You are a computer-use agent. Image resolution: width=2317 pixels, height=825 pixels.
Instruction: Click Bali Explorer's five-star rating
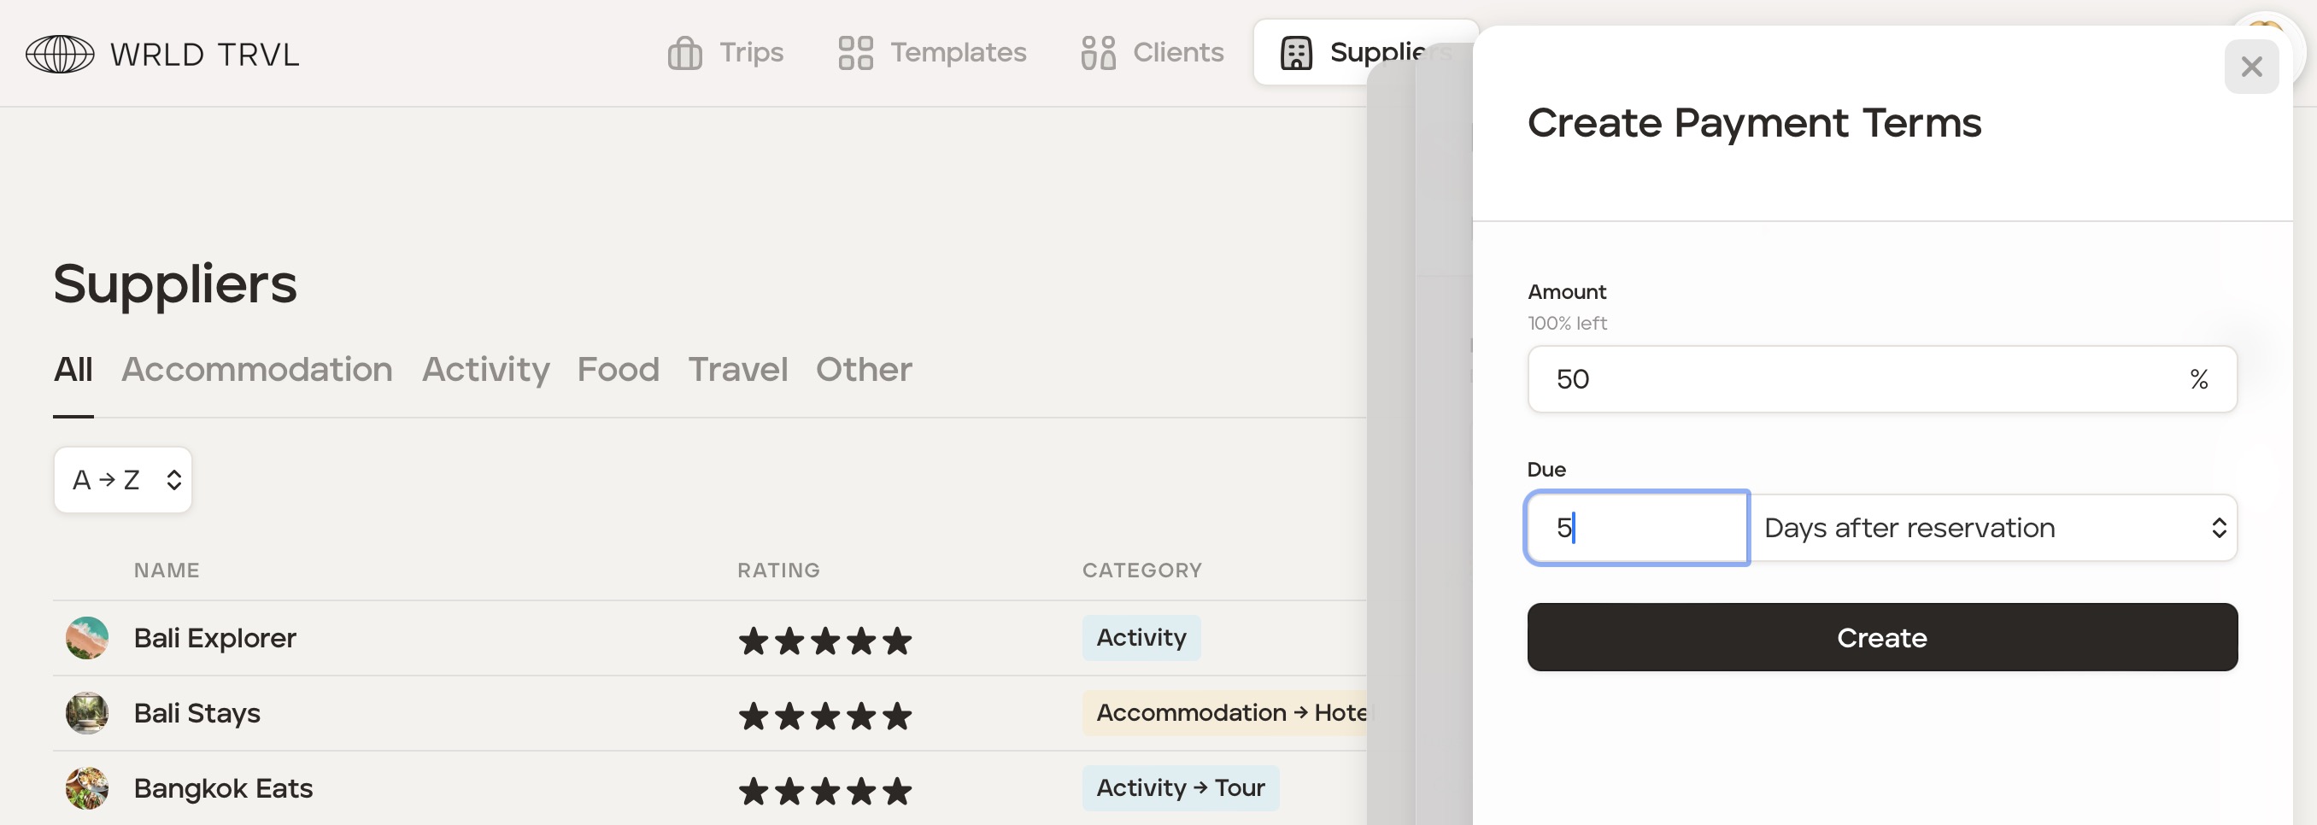pos(824,641)
